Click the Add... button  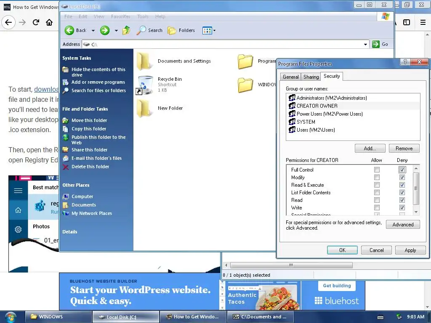tap(370, 148)
